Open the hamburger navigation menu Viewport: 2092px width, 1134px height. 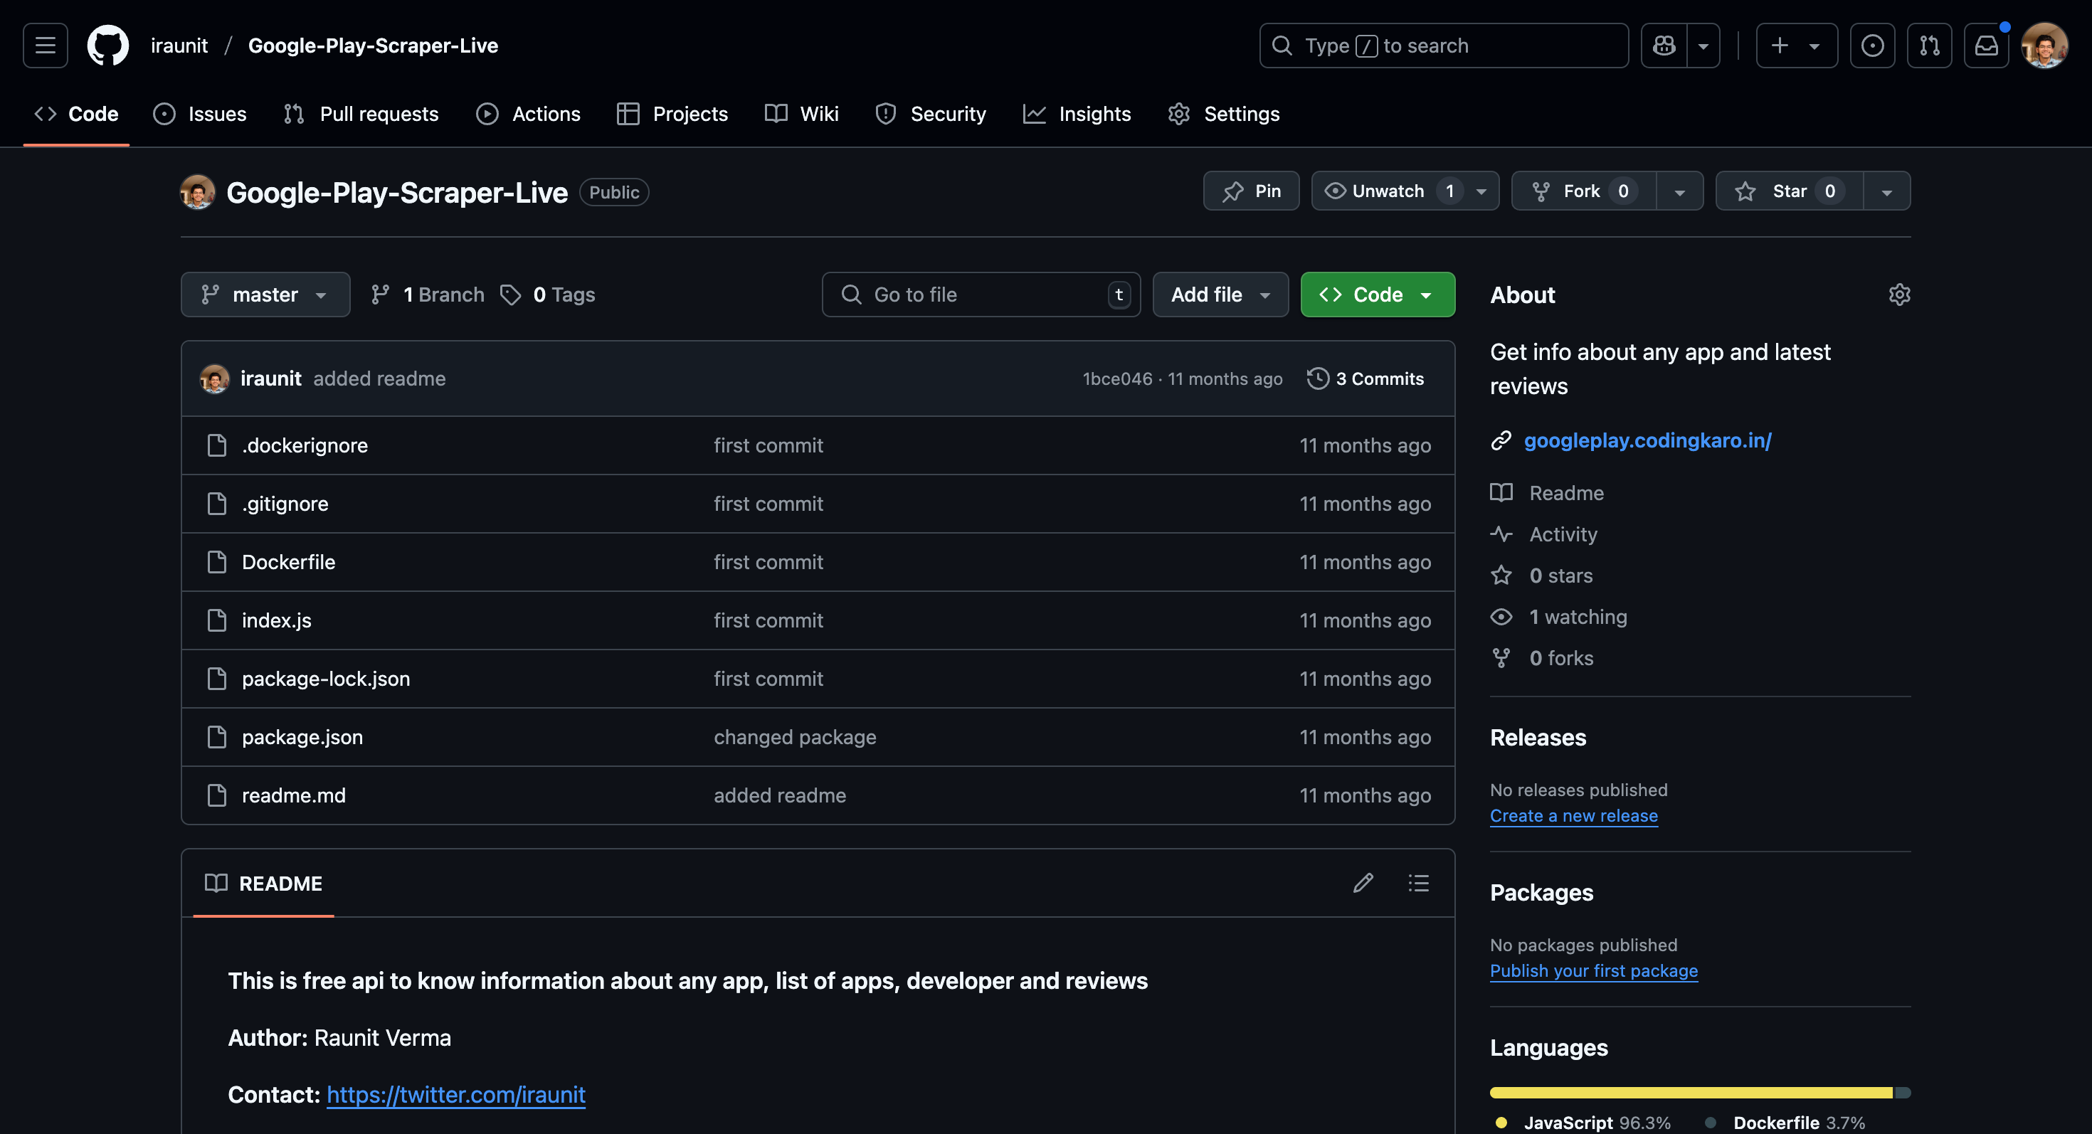pyautogui.click(x=46, y=46)
